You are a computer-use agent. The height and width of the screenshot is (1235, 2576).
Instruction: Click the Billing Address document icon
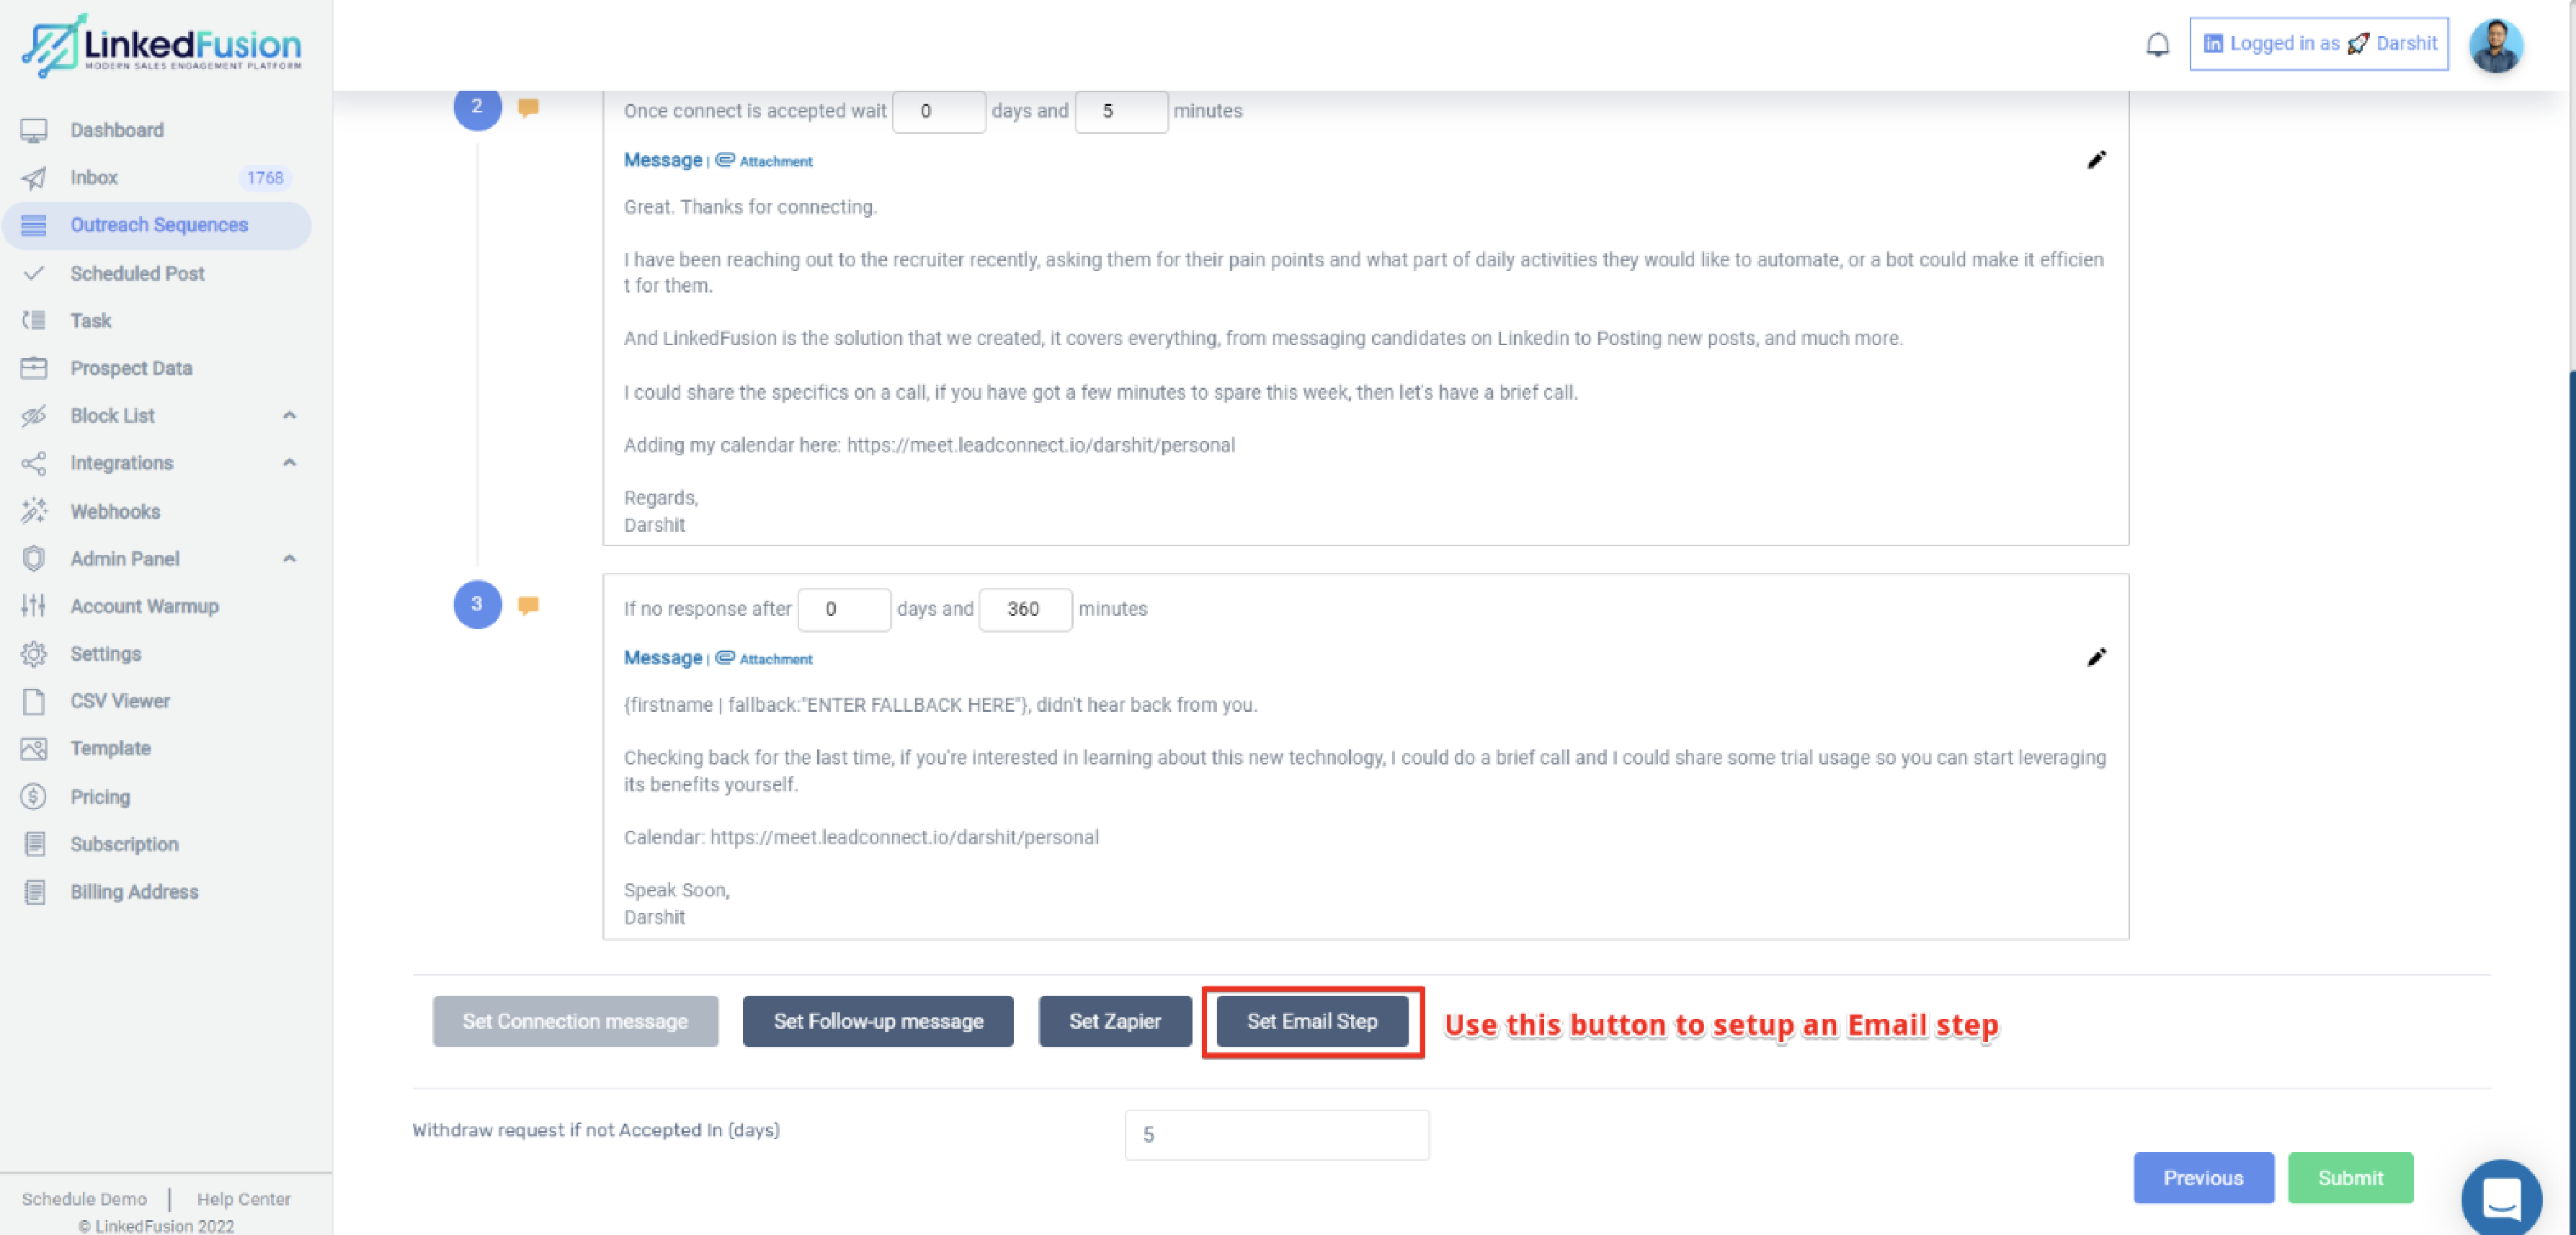point(34,892)
